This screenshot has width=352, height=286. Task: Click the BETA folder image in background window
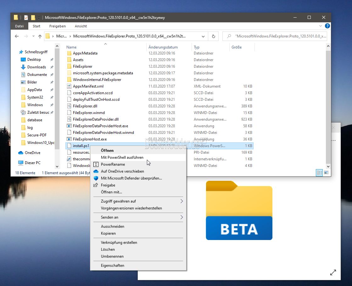click(239, 210)
